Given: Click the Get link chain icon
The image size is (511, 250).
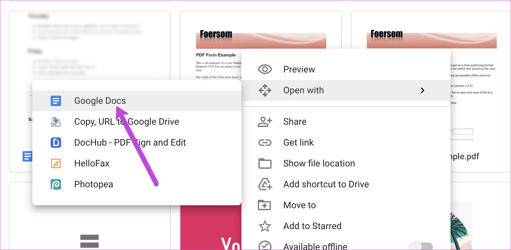Looking at the screenshot, I should pyautogui.click(x=265, y=142).
